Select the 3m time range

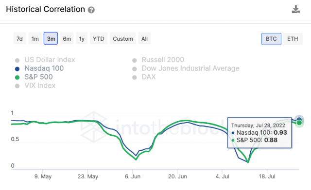click(51, 38)
